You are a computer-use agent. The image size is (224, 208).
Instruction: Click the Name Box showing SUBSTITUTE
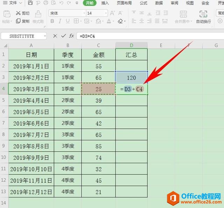pyautogui.click(x=22, y=36)
